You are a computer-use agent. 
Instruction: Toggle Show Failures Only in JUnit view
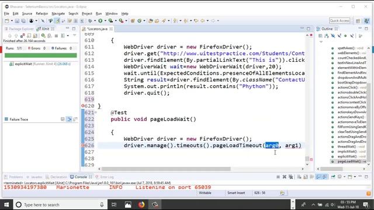(22, 36)
